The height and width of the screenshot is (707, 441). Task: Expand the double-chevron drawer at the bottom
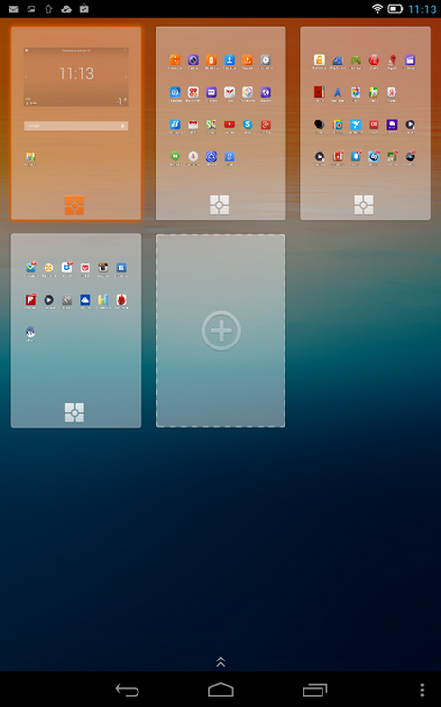pos(220,661)
